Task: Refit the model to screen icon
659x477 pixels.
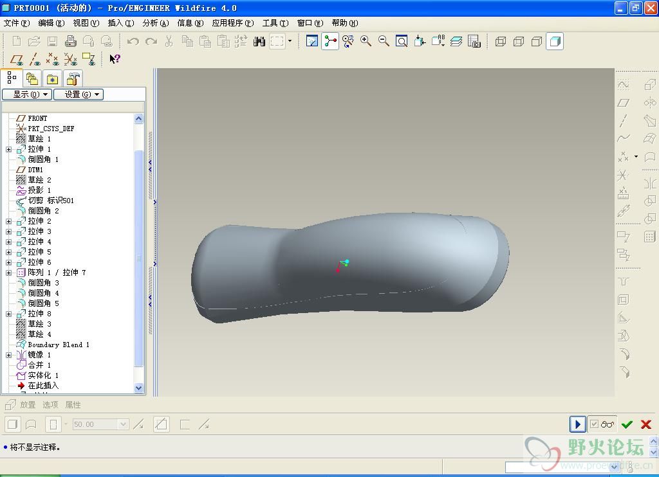Action: click(402, 41)
